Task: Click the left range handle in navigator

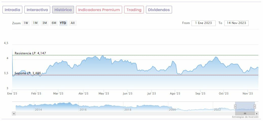Action: (235, 107)
